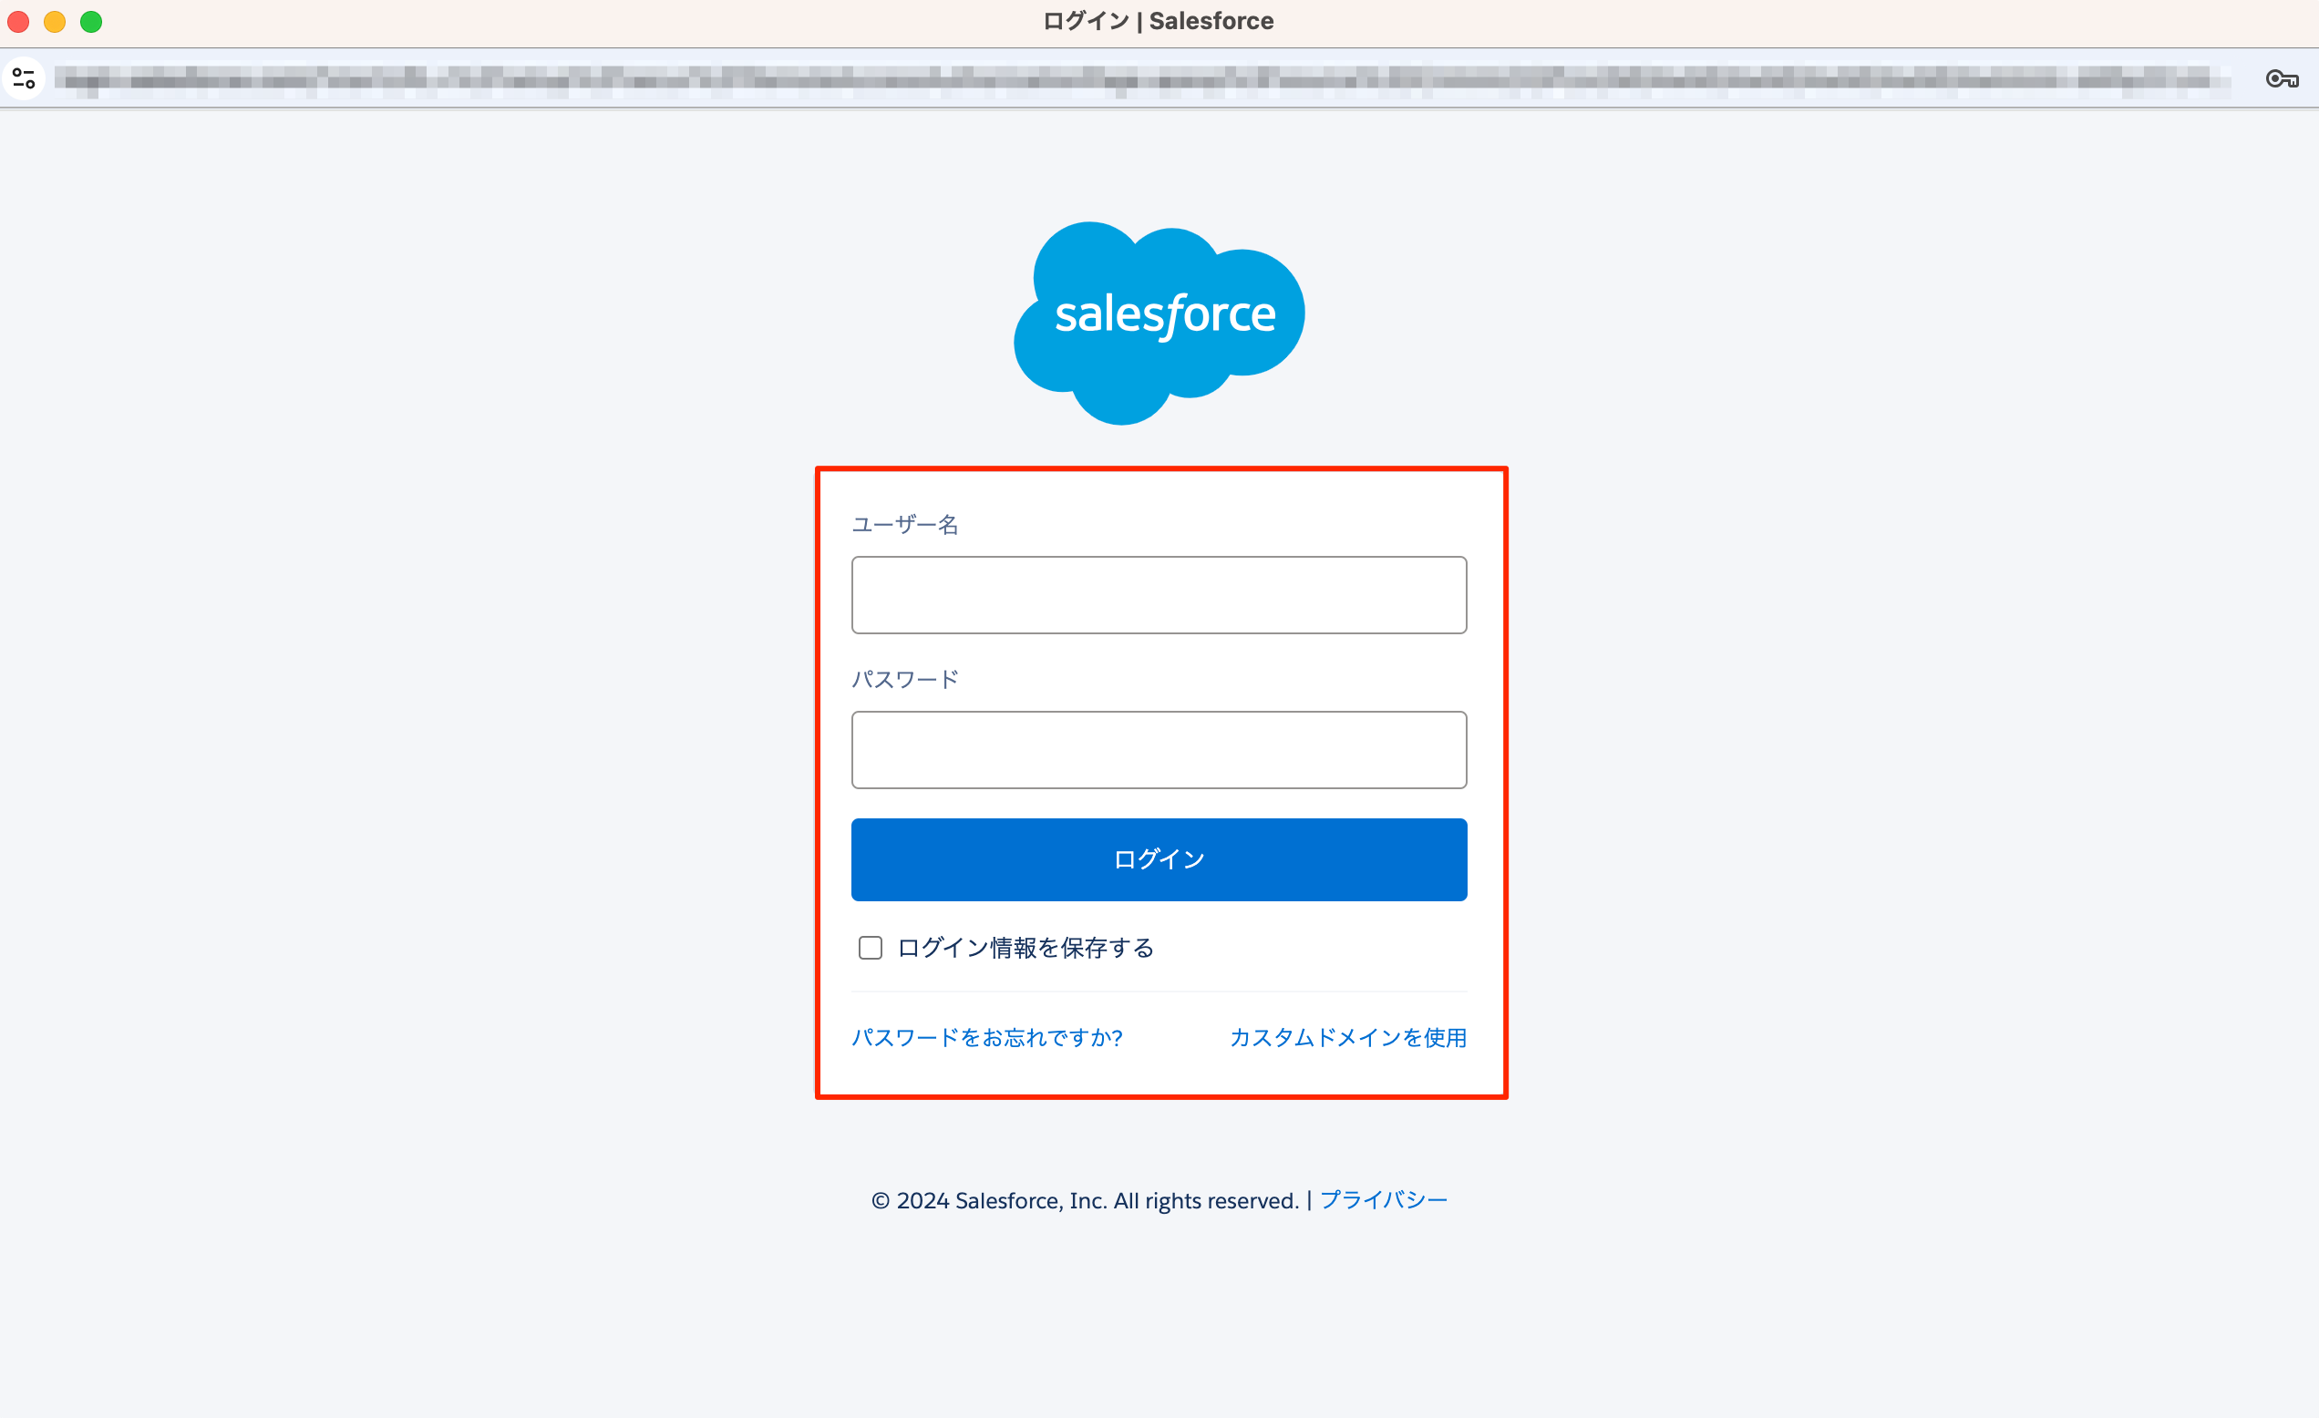Open the saved passwords key icon
The width and height of the screenshot is (2319, 1418).
2282,79
